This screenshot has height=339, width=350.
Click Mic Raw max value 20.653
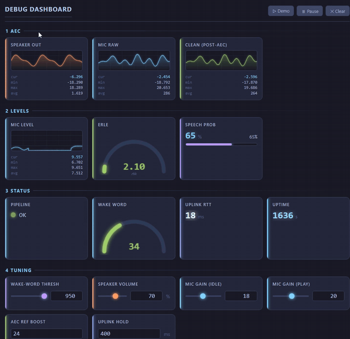coord(163,88)
